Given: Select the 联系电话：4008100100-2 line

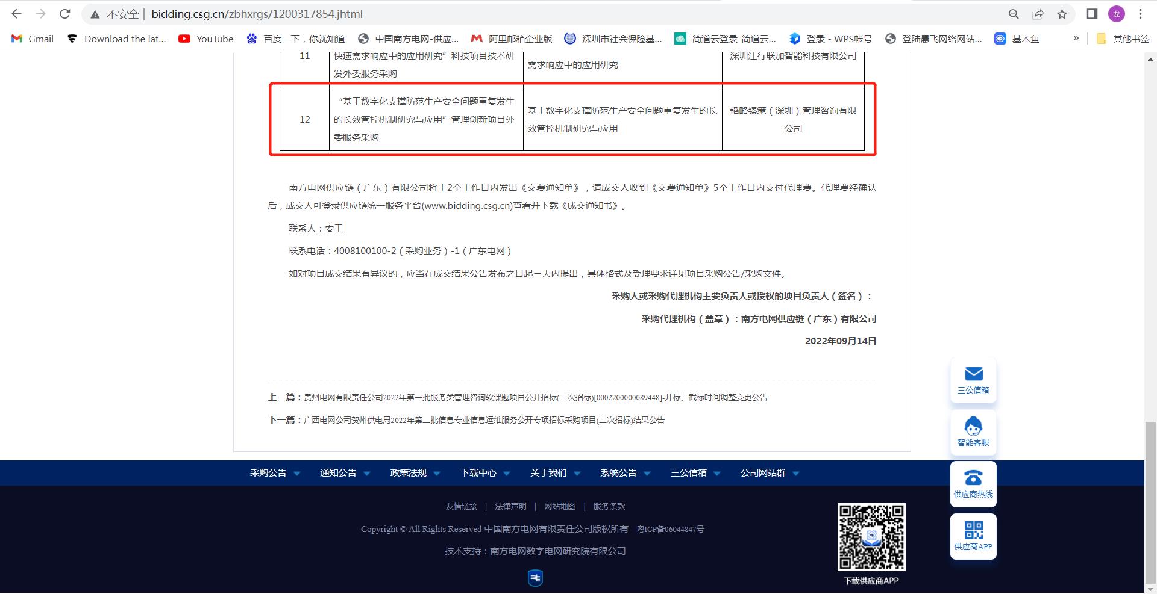Looking at the screenshot, I should click(x=400, y=251).
